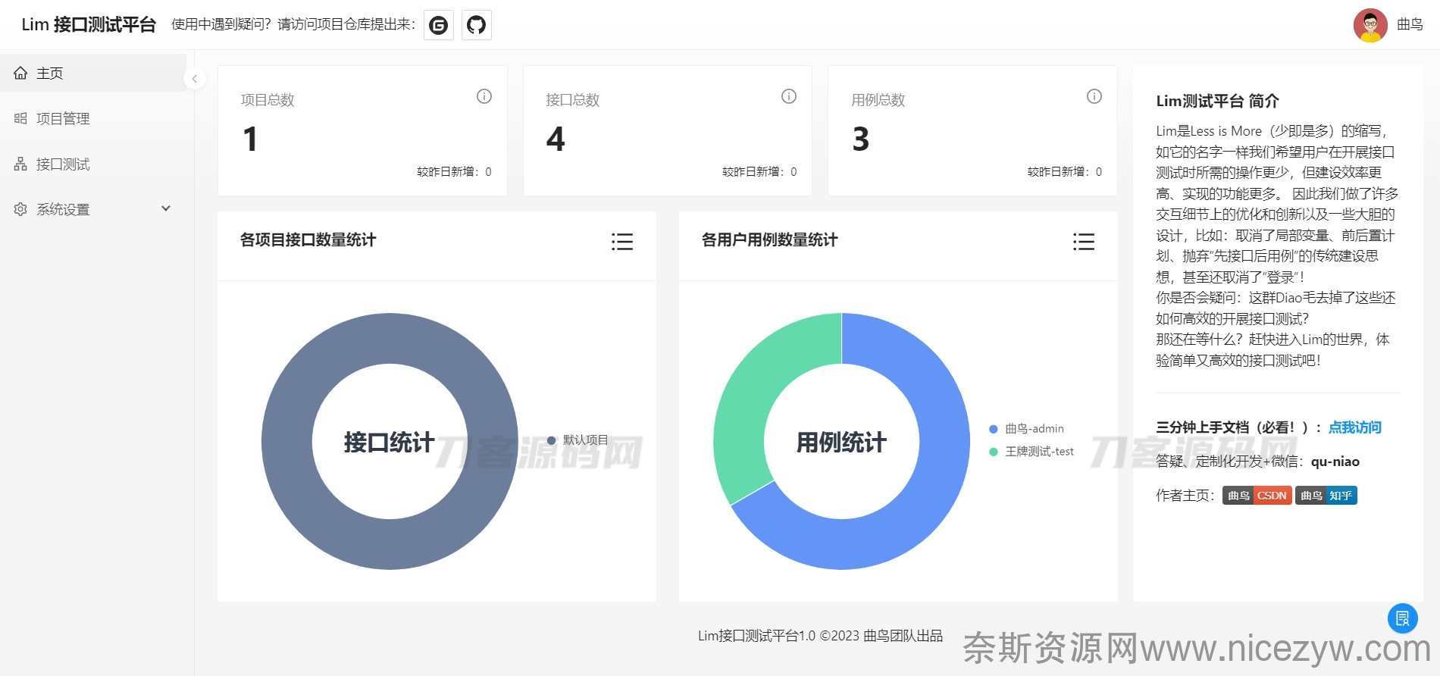Image resolution: width=1440 pixels, height=676 pixels.
Task: Click the 系统设置 gear icon
Action: [20, 209]
